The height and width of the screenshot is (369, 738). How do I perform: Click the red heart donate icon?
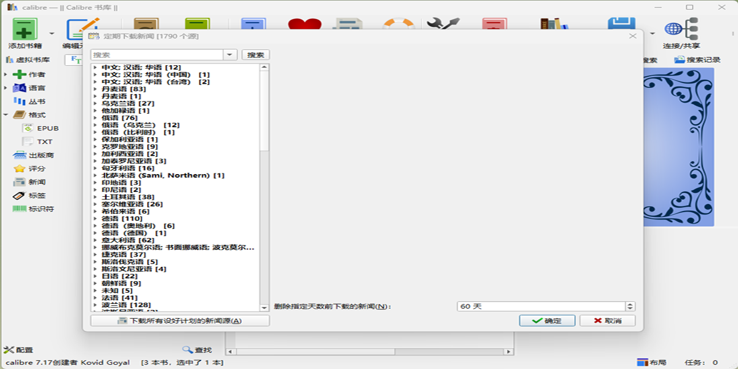point(305,24)
